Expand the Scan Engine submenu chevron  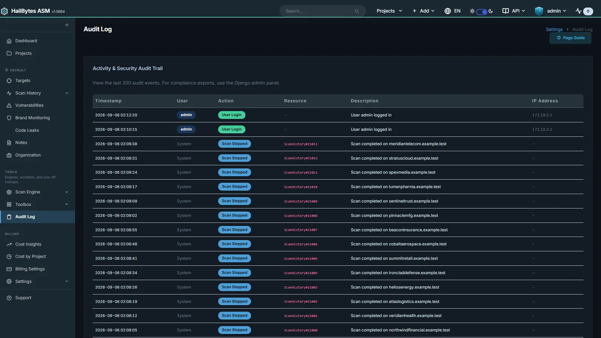(66, 192)
